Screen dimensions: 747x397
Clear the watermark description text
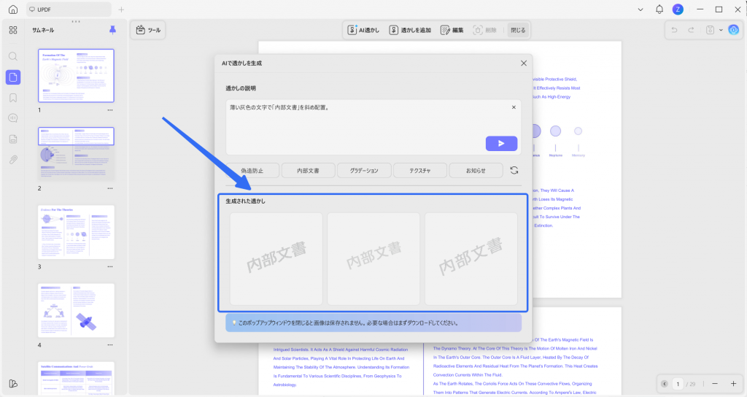coord(514,107)
